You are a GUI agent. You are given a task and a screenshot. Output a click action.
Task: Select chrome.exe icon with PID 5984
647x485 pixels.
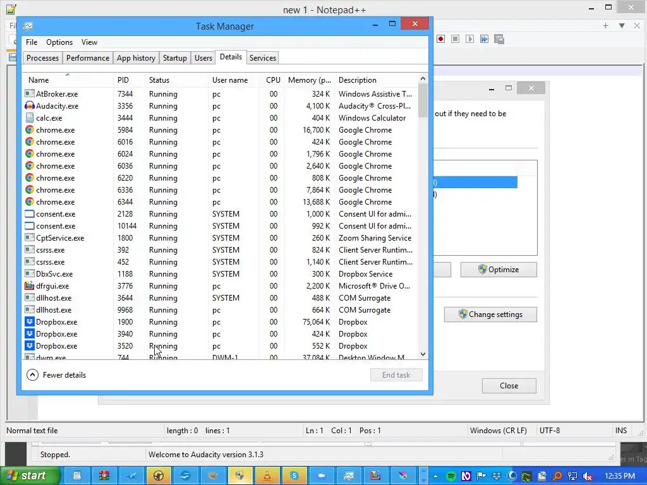pyautogui.click(x=29, y=129)
